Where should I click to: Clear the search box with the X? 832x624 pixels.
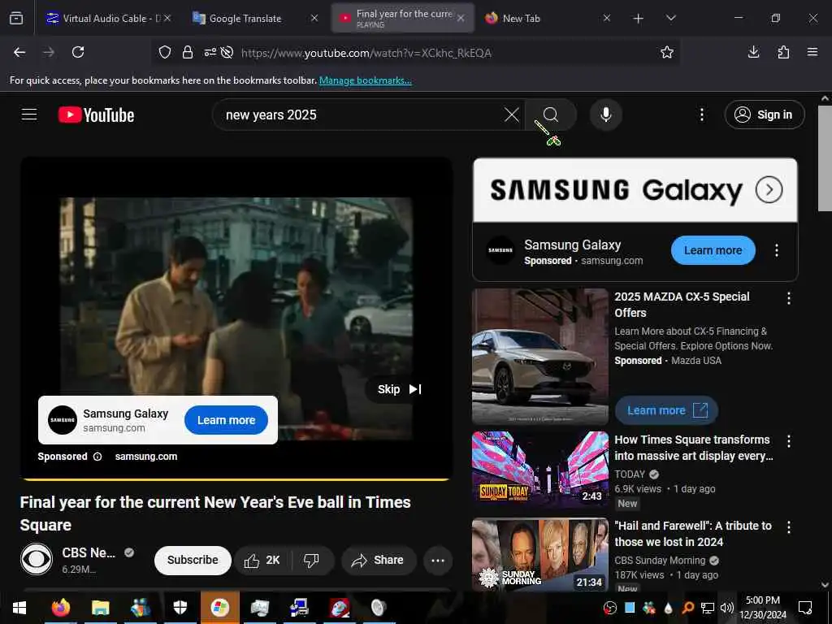point(512,115)
